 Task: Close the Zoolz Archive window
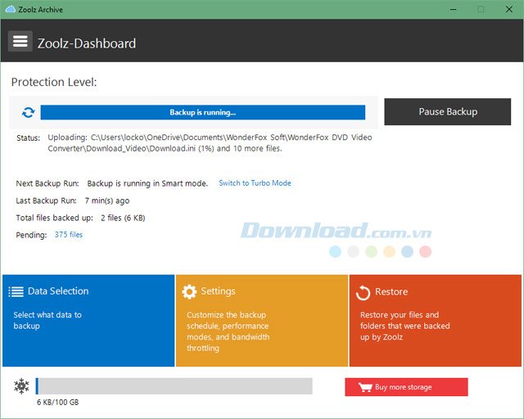point(508,10)
